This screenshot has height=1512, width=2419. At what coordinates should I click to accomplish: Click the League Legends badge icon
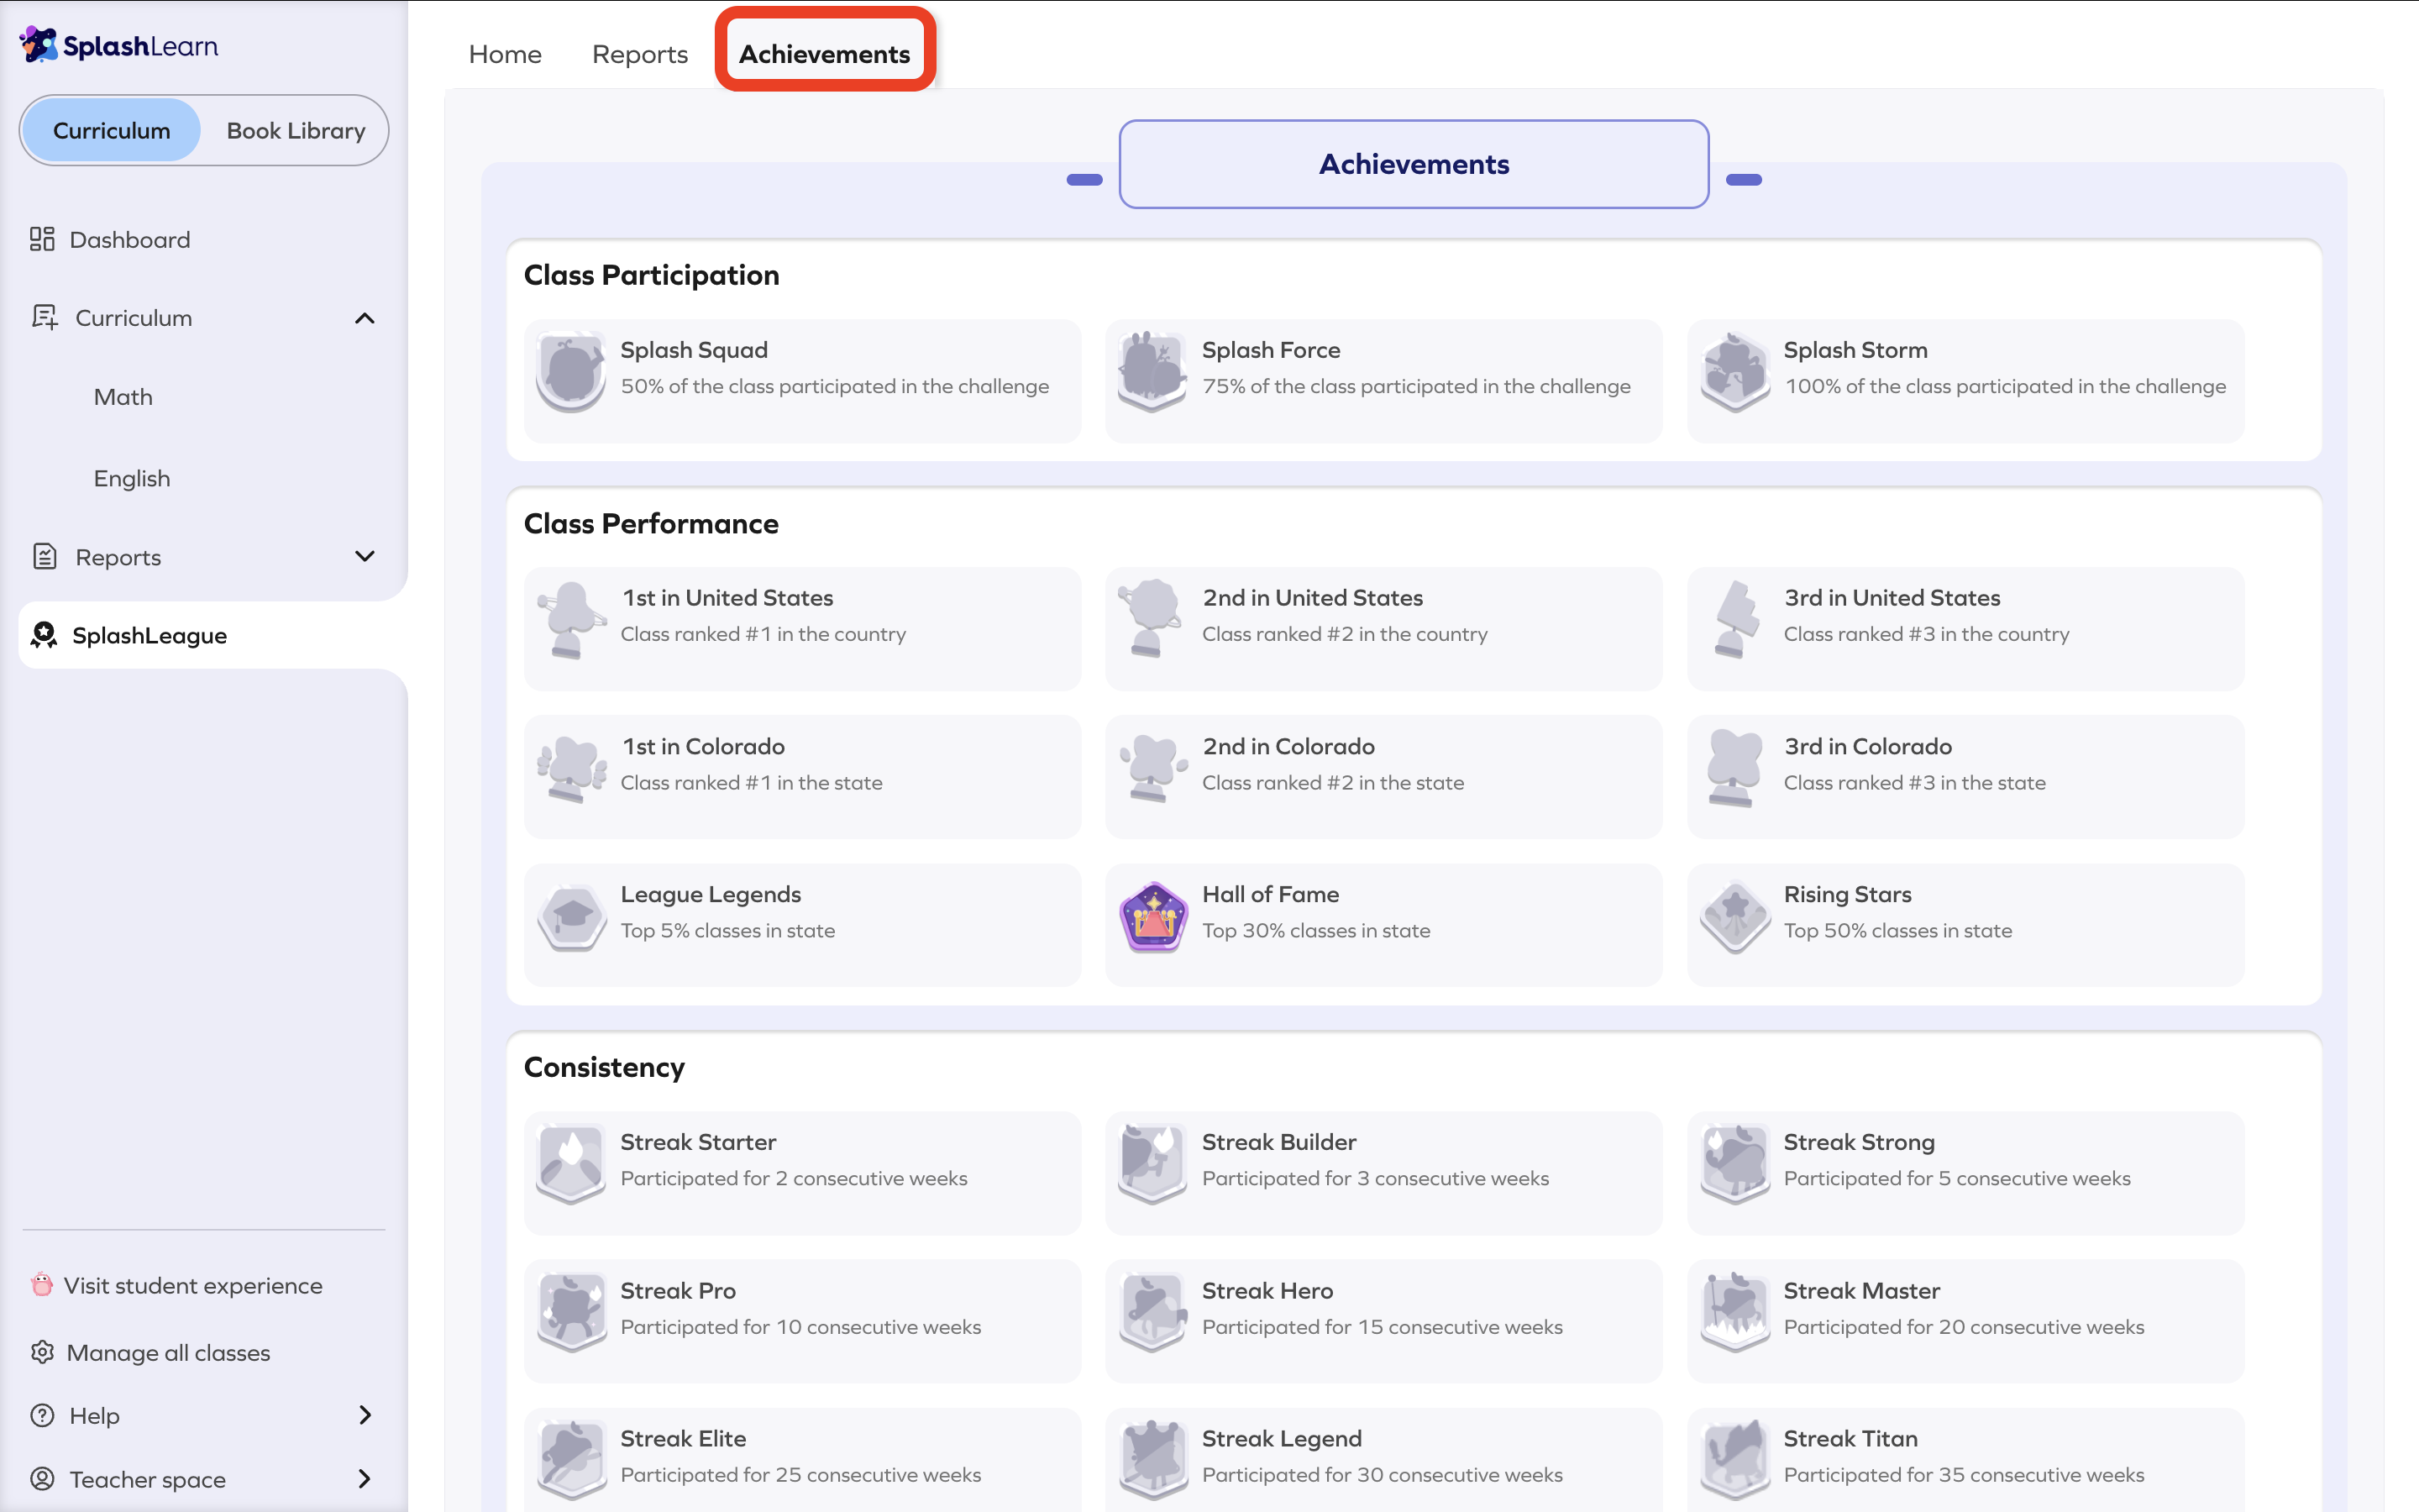coord(571,917)
